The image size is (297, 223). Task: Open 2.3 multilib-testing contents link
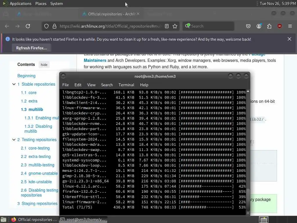[37, 165]
